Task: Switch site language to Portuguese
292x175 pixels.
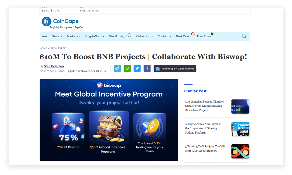Action: coord(66,27)
